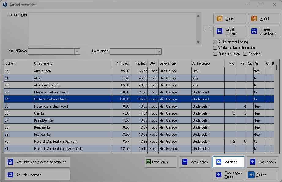Viewport: 282px width, 182px height.
Task: Select the Arbeidsloon row
Action: pyautogui.click(x=139, y=71)
